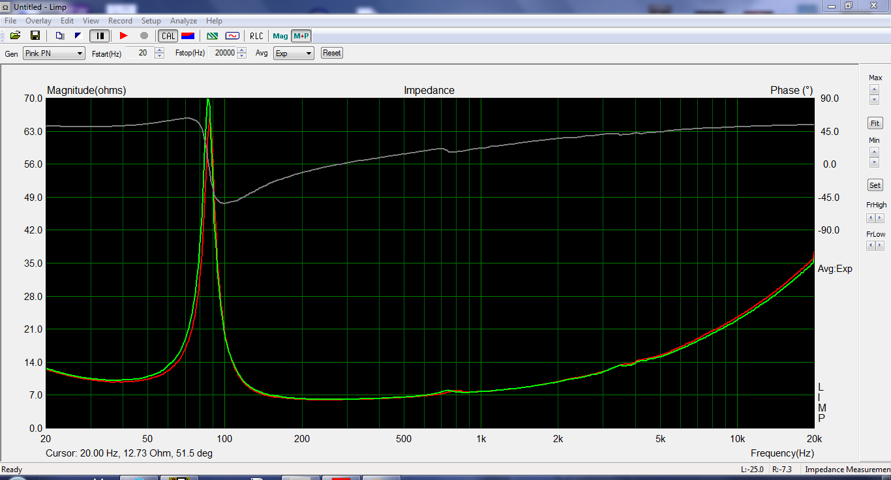Open a file with the folder icon
The height and width of the screenshot is (480, 891).
pyautogui.click(x=15, y=36)
